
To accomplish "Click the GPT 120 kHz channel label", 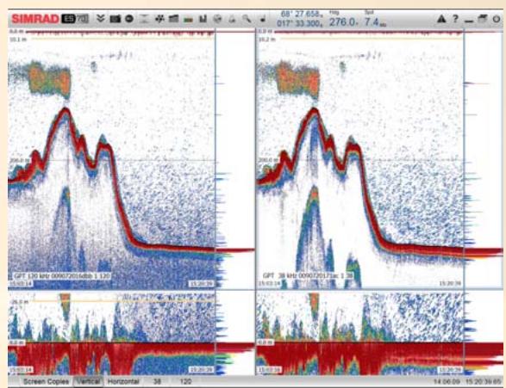I will tap(62, 276).
